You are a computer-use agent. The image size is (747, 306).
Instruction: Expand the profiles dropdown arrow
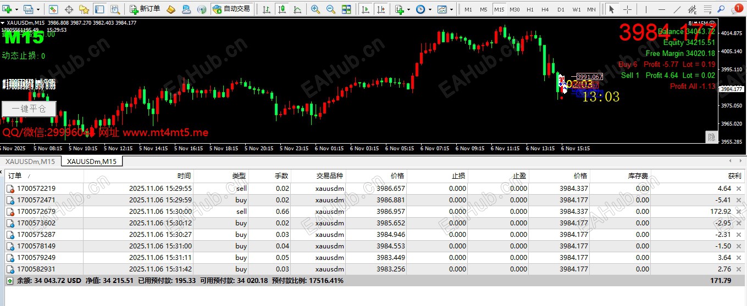tap(37, 9)
